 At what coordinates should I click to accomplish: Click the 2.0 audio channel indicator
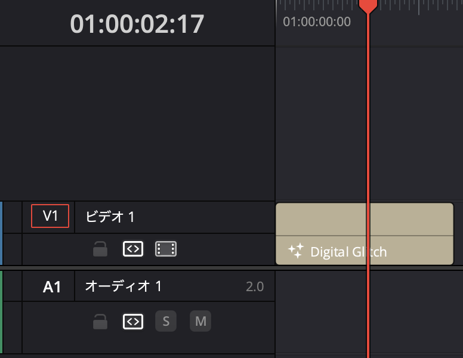pyautogui.click(x=255, y=287)
